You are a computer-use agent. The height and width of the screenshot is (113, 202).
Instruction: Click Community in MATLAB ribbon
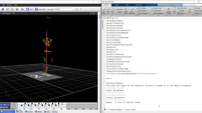tap(197, 8)
